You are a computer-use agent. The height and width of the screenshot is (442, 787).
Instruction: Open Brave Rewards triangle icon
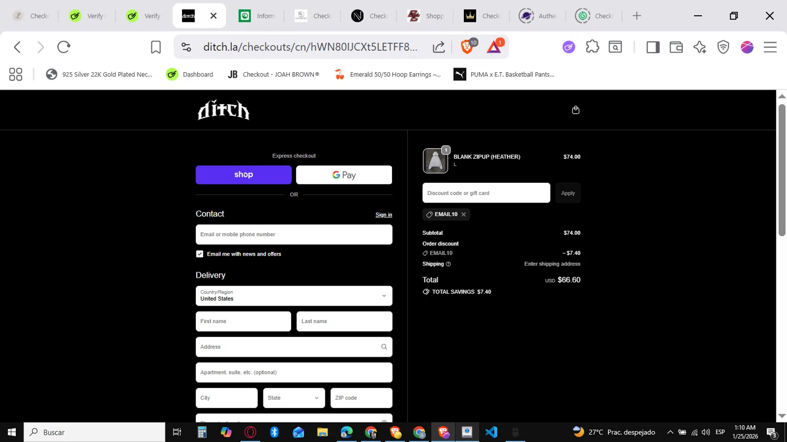tap(494, 47)
